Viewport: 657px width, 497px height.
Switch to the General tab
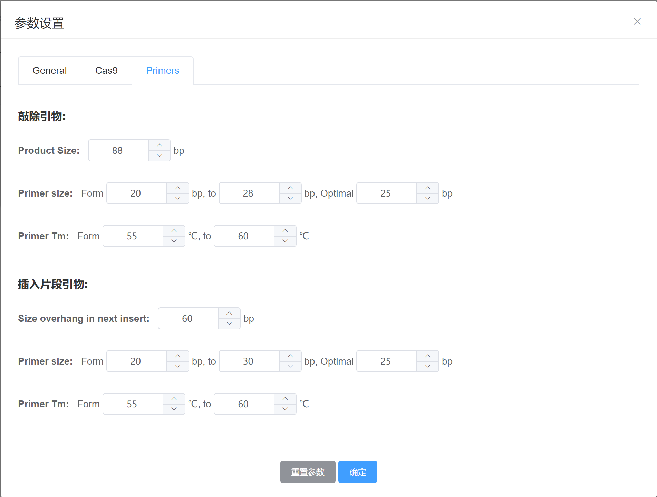[x=50, y=70]
